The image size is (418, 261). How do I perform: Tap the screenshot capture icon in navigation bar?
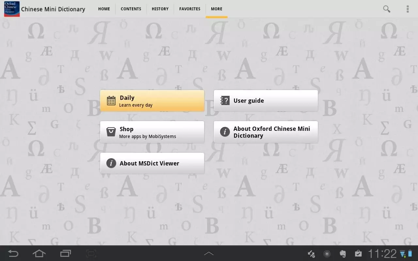click(x=91, y=253)
